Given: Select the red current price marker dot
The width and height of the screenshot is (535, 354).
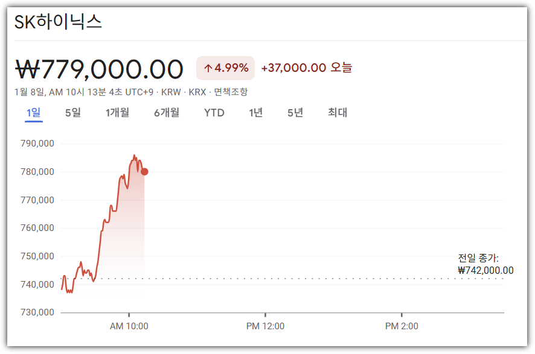Looking at the screenshot, I should tap(144, 172).
